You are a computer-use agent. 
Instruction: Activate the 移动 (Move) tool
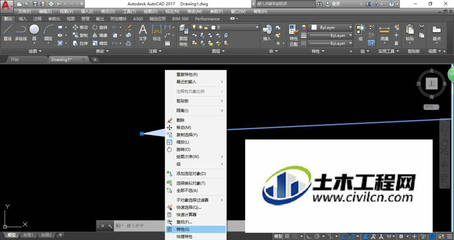click(80, 27)
